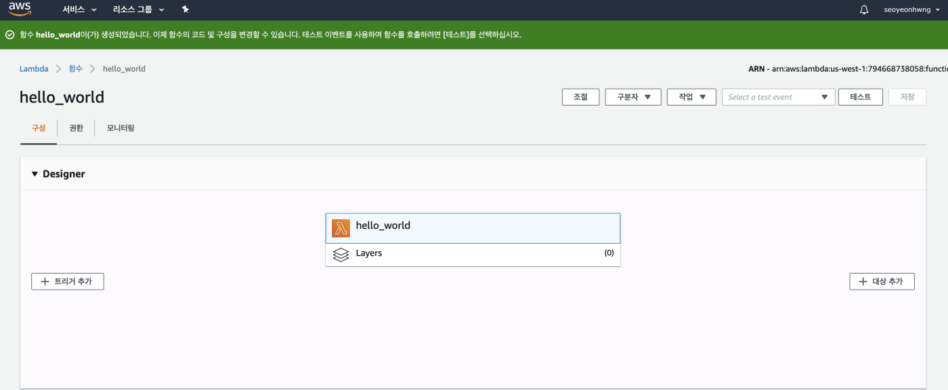Click the pin shortcut icon in navbar
948x390 pixels.
(x=186, y=9)
